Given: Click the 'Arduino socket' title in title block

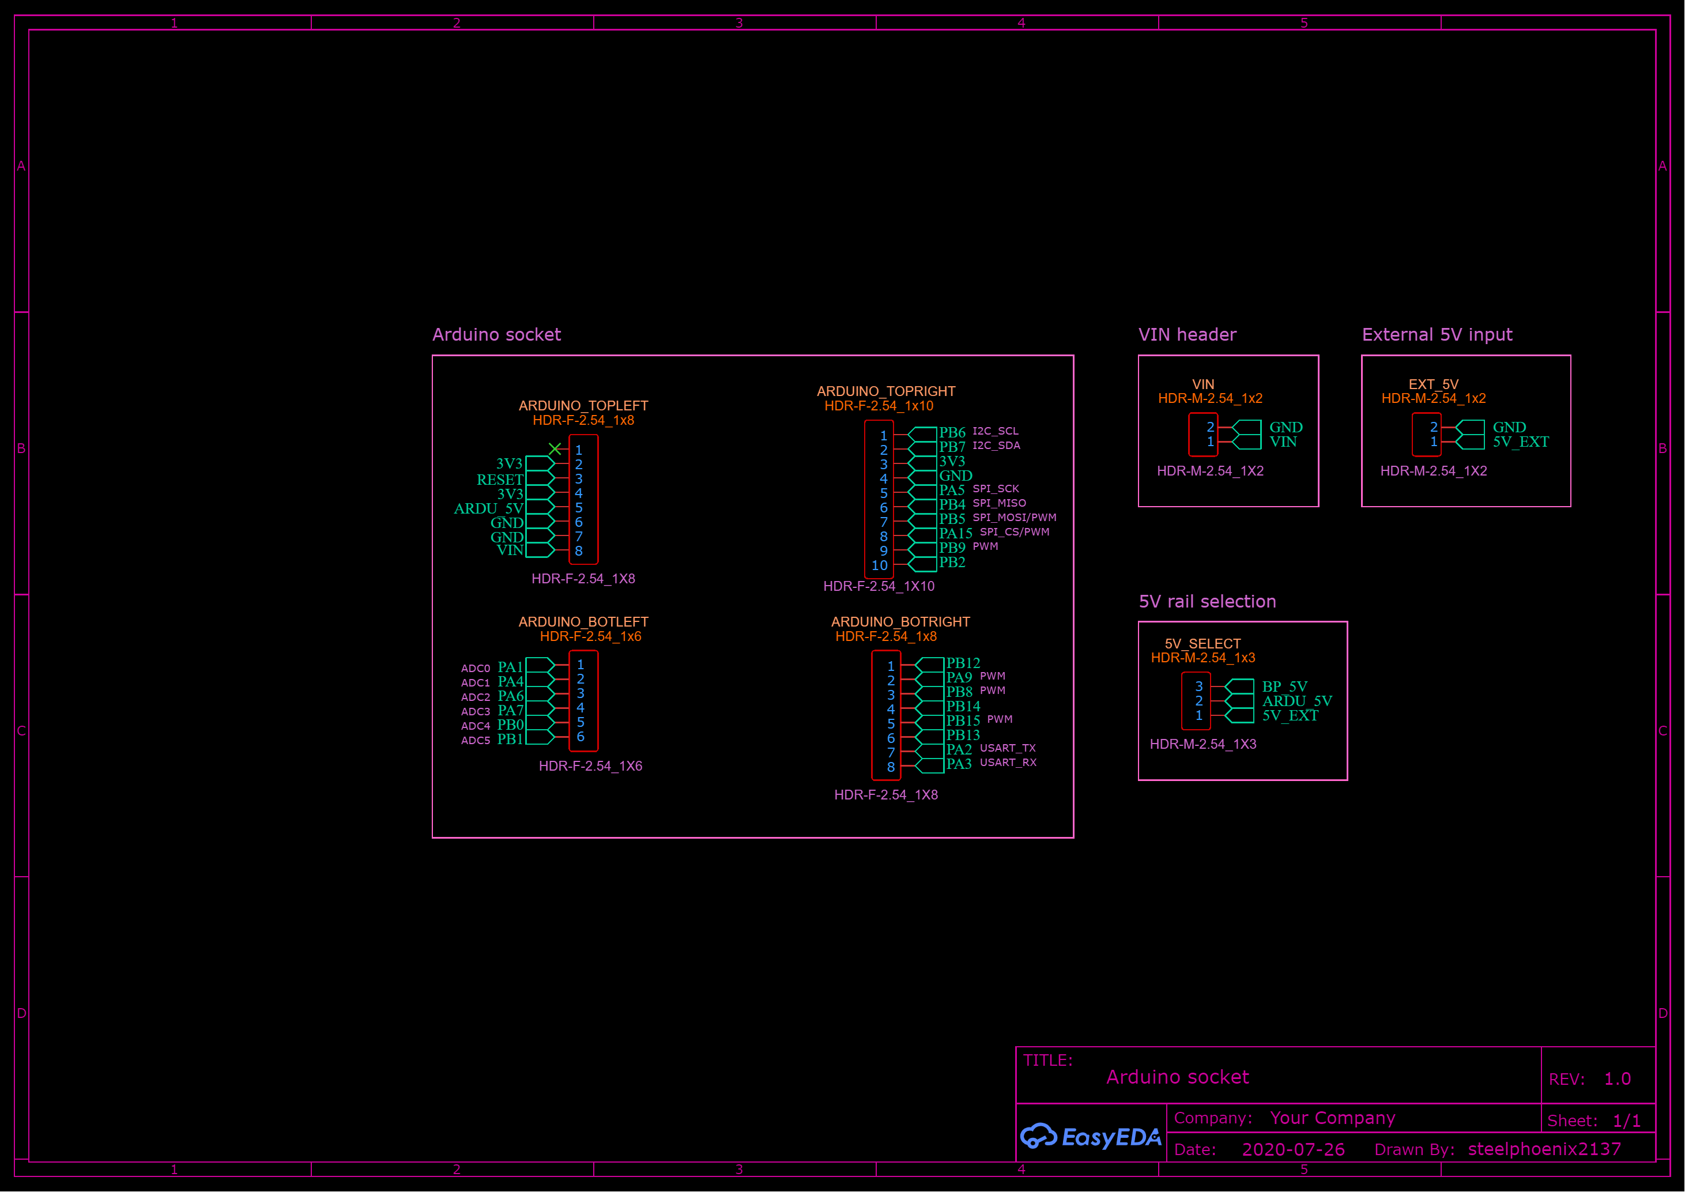Looking at the screenshot, I should tap(1177, 1077).
